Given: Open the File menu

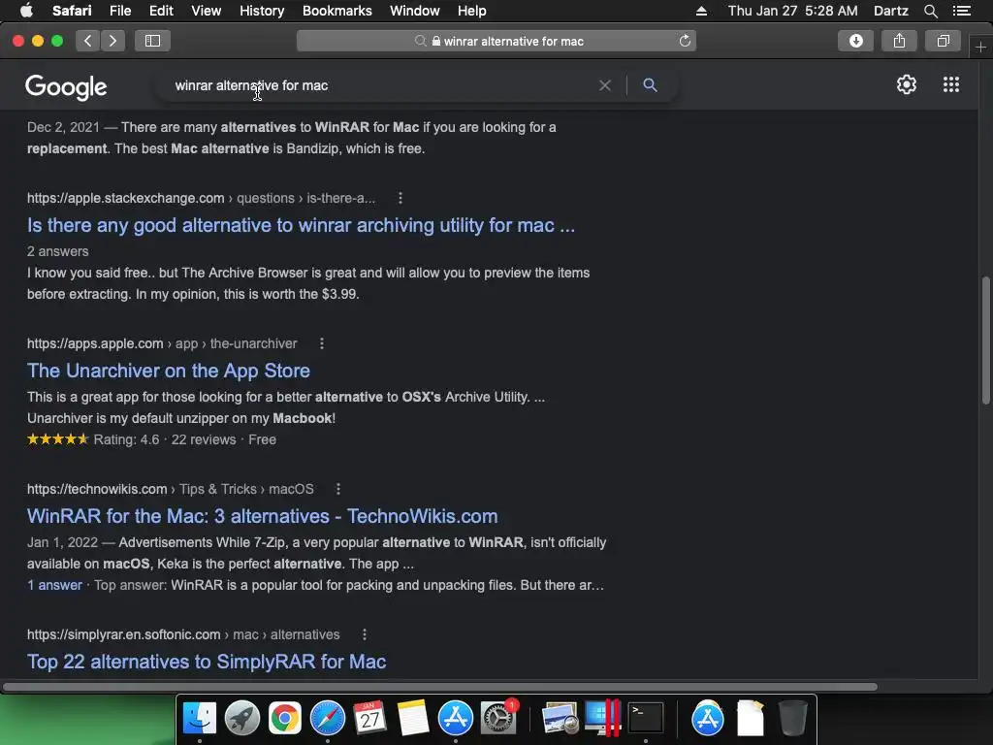Looking at the screenshot, I should click(x=119, y=11).
